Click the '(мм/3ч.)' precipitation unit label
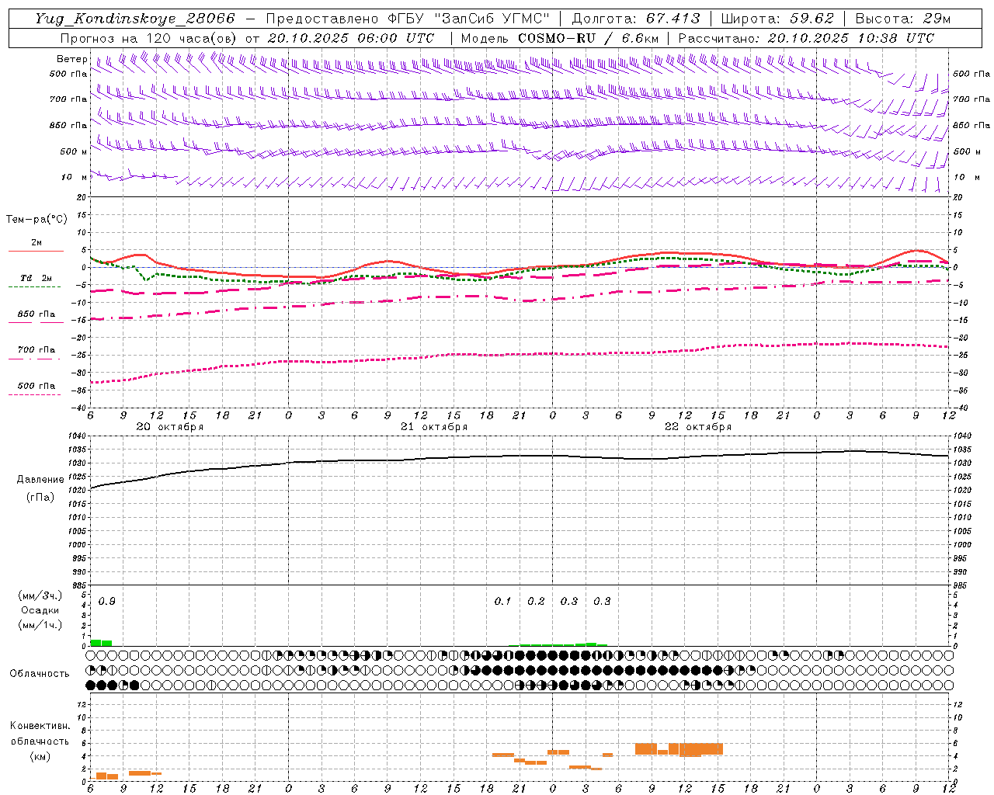Viewport: 994px width, 795px height. (x=40, y=595)
